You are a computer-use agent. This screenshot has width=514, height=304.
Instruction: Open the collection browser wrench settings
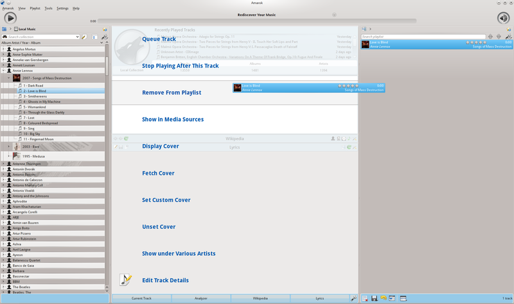(x=104, y=37)
